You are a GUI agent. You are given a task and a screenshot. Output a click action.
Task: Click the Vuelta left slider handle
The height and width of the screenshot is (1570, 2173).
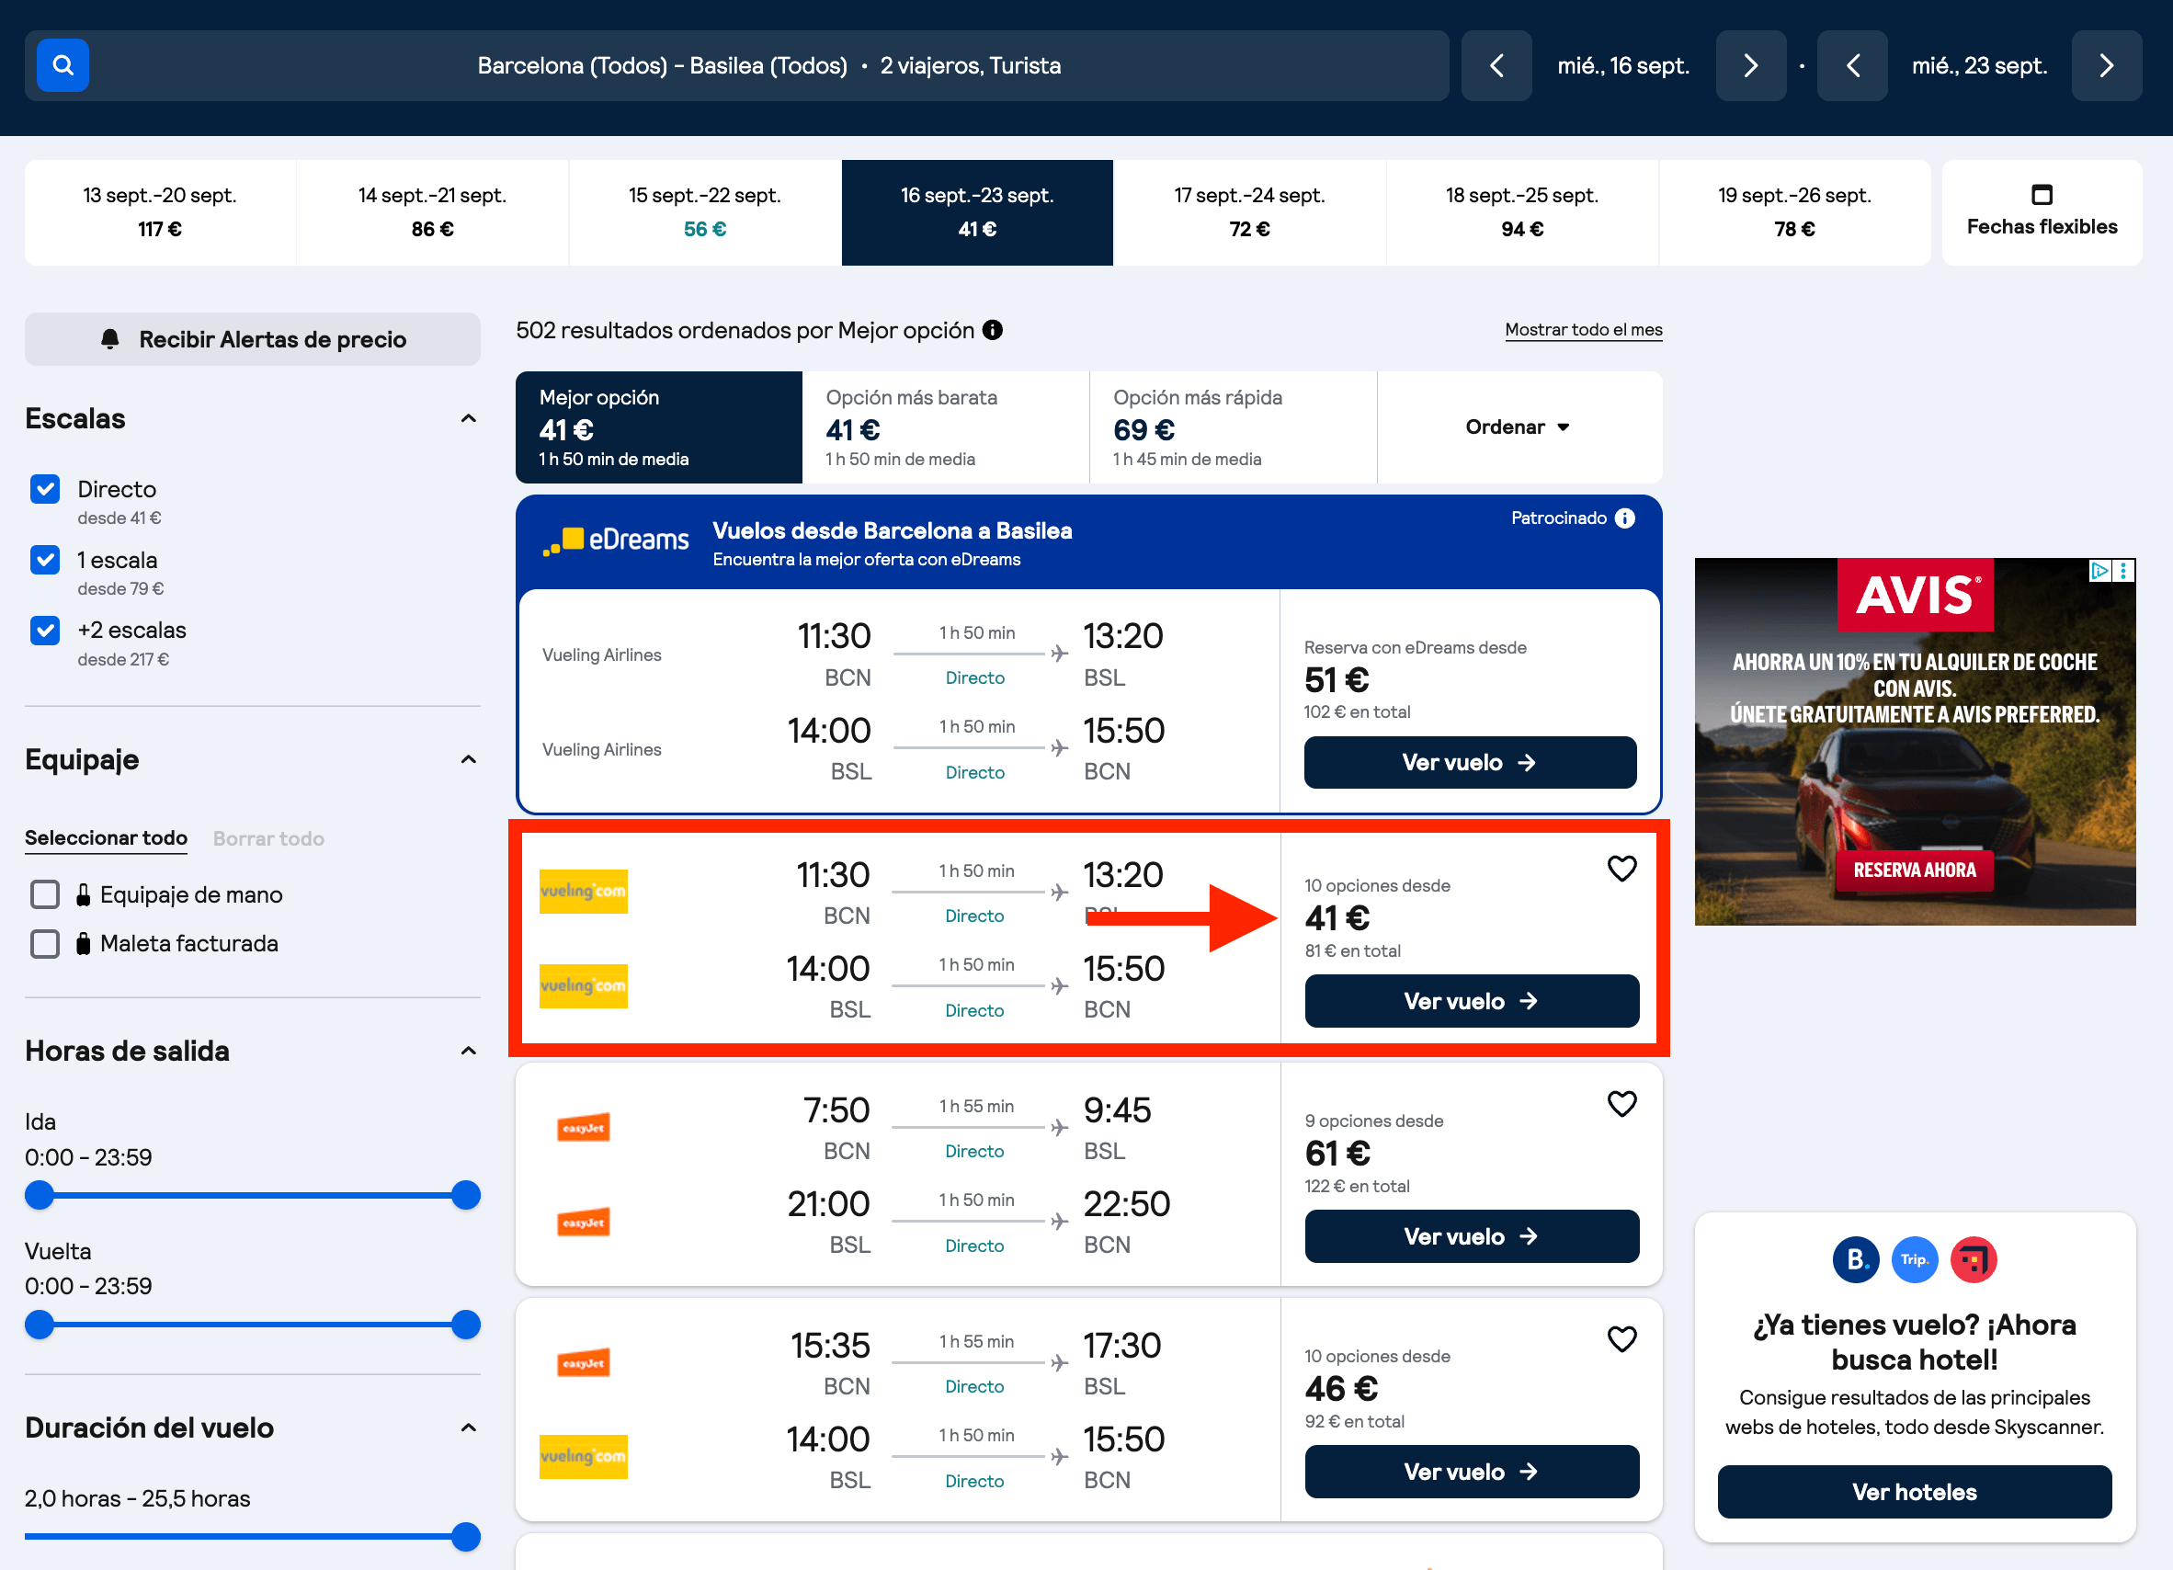(x=40, y=1325)
